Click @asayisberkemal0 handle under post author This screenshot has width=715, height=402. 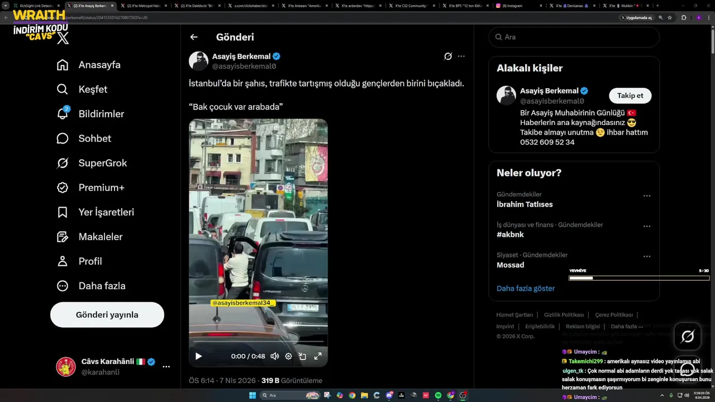point(244,66)
